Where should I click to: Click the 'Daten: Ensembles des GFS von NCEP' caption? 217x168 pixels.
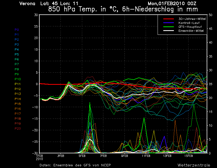pos(75,165)
